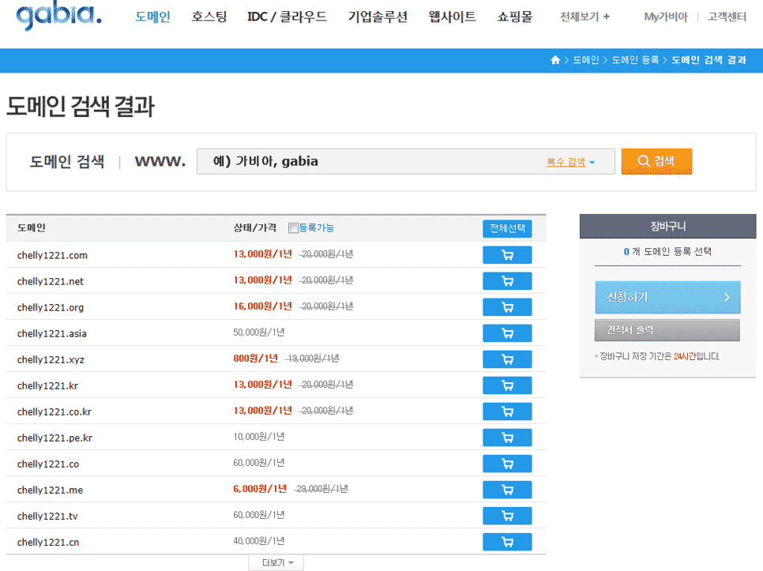The height and width of the screenshot is (571, 763).
Task: Click the 800원/1년 price text
Action: click(x=255, y=359)
